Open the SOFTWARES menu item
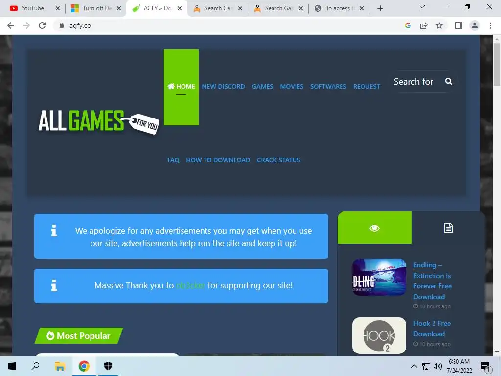Image resolution: width=501 pixels, height=376 pixels. tap(328, 86)
